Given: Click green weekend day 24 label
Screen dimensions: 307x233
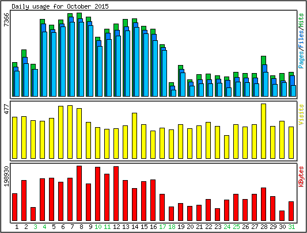Looking at the screenshot, I should (227, 227).
